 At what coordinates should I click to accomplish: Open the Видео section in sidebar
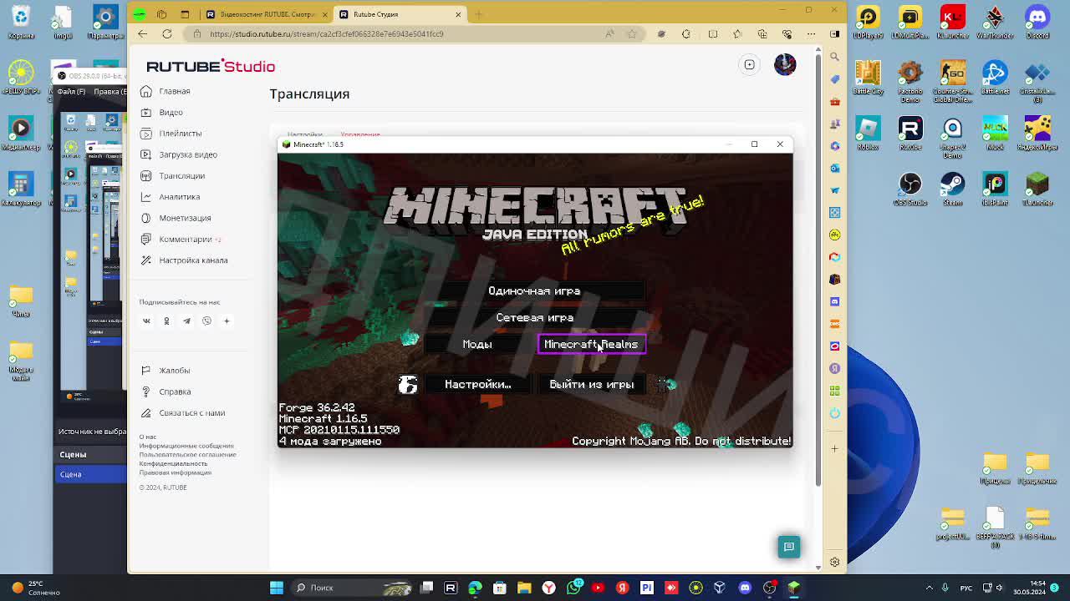162,112
